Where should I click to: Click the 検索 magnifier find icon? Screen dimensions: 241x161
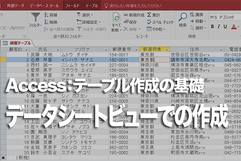pos(183,20)
